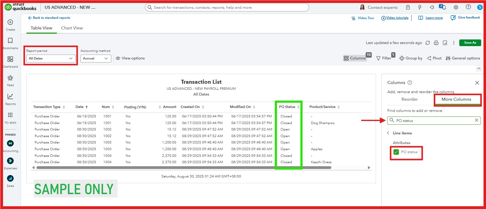486x209 pixels.
Task: Open My apps grid in sidebar
Action: pos(10,118)
